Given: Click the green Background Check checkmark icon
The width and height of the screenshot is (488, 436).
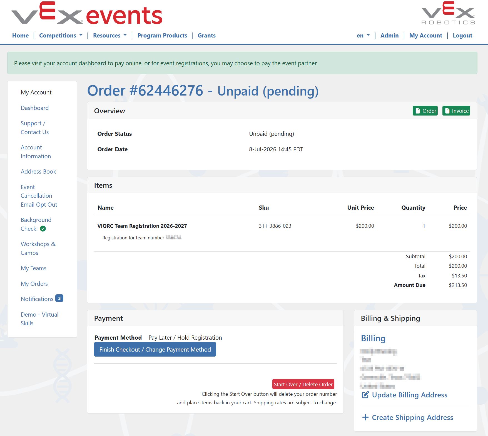Looking at the screenshot, I should (43, 229).
